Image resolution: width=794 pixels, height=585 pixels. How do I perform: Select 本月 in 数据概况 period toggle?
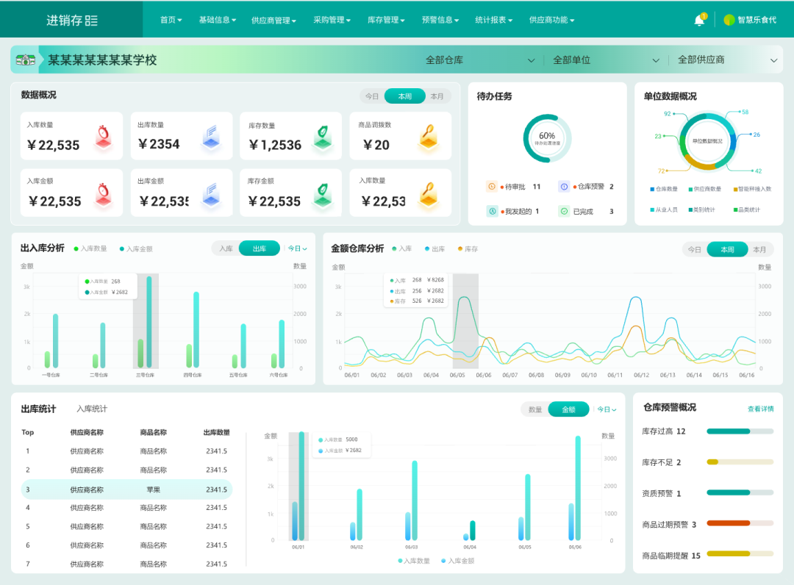pos(437,96)
